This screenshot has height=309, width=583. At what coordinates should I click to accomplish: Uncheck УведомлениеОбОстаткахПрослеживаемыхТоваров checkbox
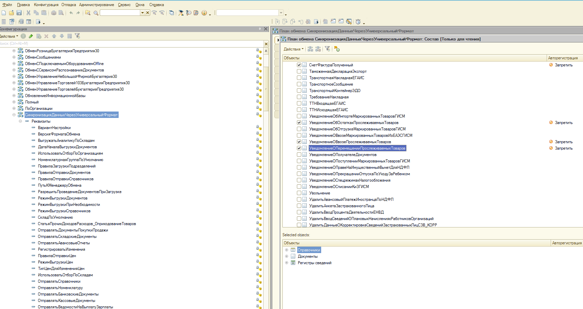(x=299, y=123)
